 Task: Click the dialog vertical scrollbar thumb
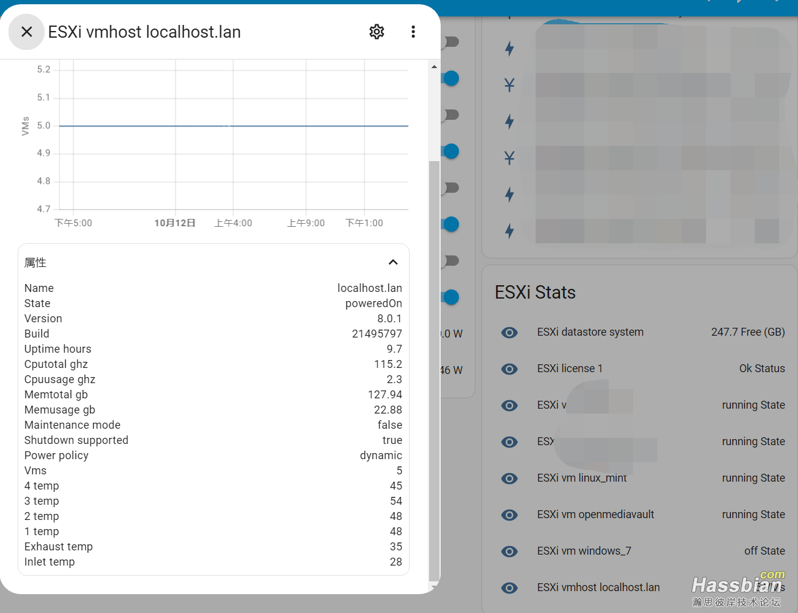click(x=434, y=371)
